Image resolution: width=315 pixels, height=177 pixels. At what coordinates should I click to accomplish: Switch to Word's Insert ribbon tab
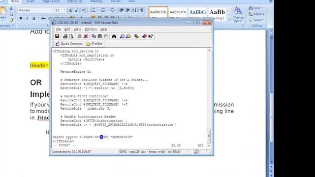click(31, 1)
